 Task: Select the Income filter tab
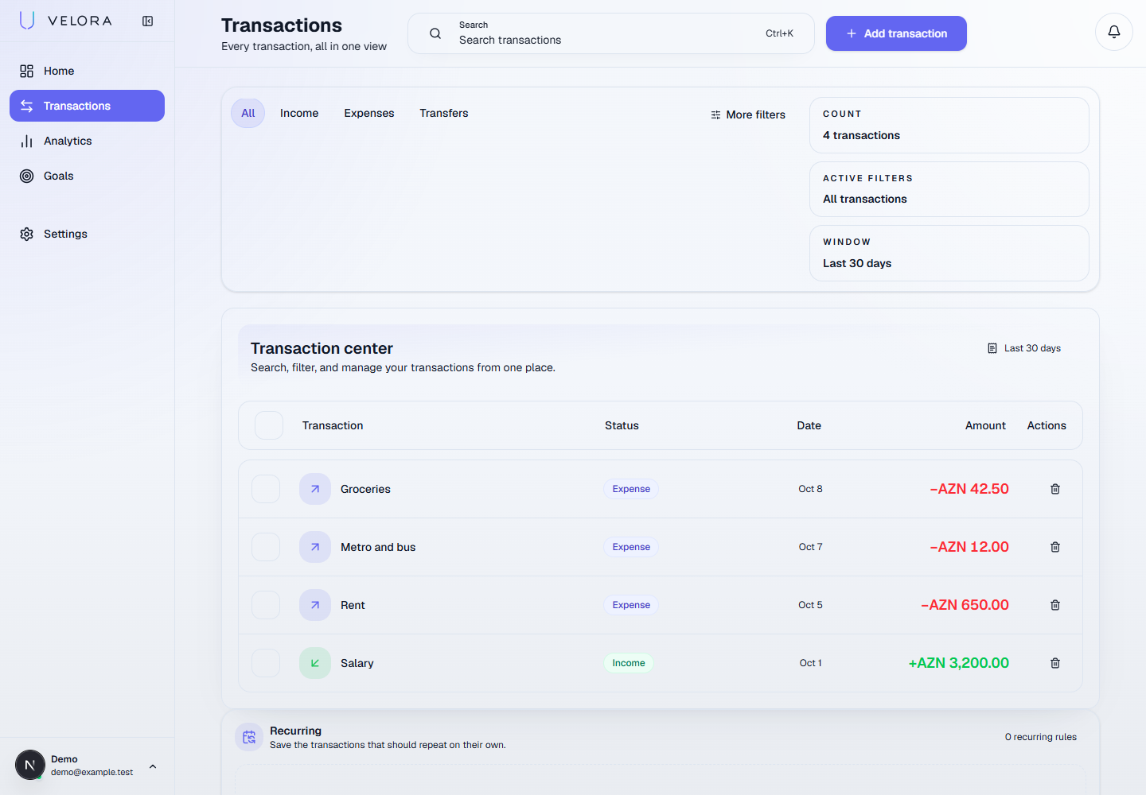299,113
